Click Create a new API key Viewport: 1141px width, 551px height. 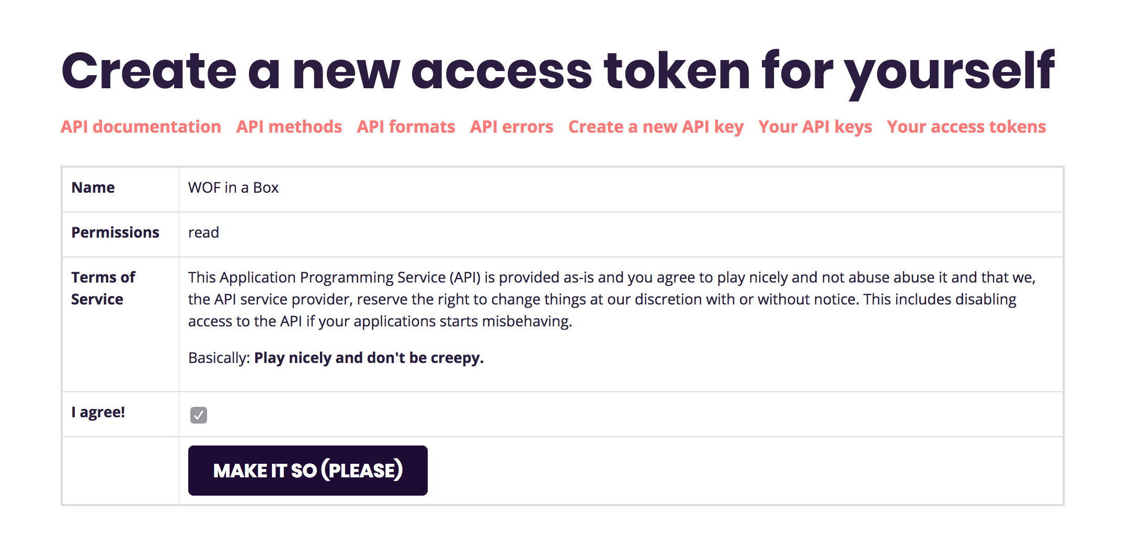point(656,127)
